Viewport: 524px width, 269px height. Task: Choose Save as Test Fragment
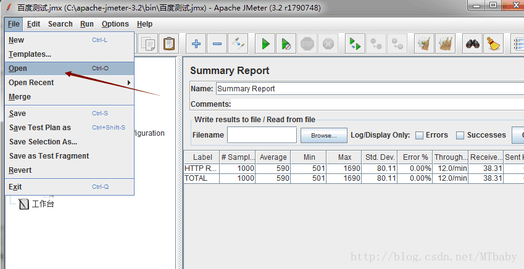(x=70, y=156)
